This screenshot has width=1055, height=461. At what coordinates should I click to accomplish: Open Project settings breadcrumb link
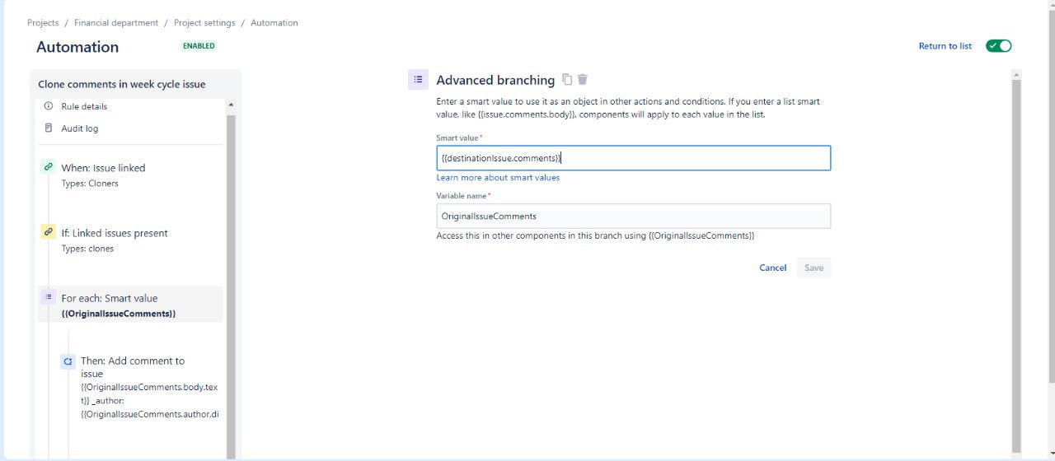tap(204, 23)
